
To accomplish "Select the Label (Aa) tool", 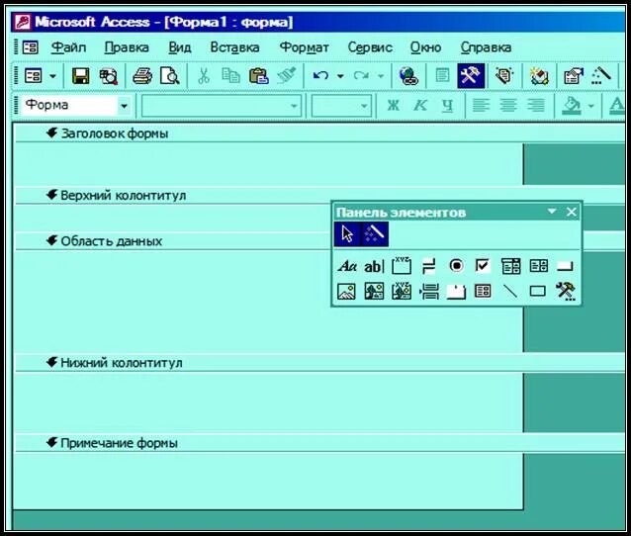I will [x=347, y=266].
